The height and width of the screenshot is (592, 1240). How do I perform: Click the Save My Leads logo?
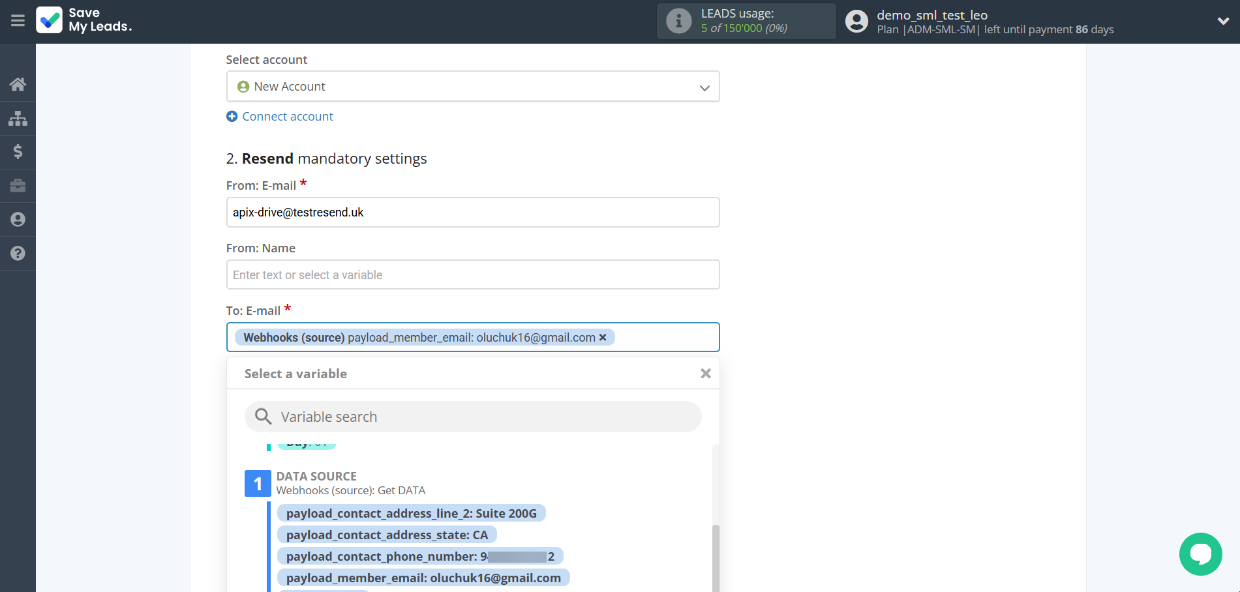pos(83,21)
